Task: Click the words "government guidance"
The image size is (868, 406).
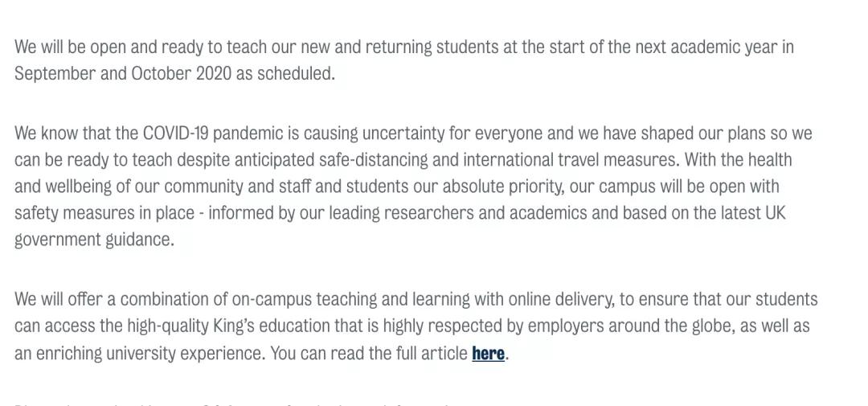Action: [93, 239]
